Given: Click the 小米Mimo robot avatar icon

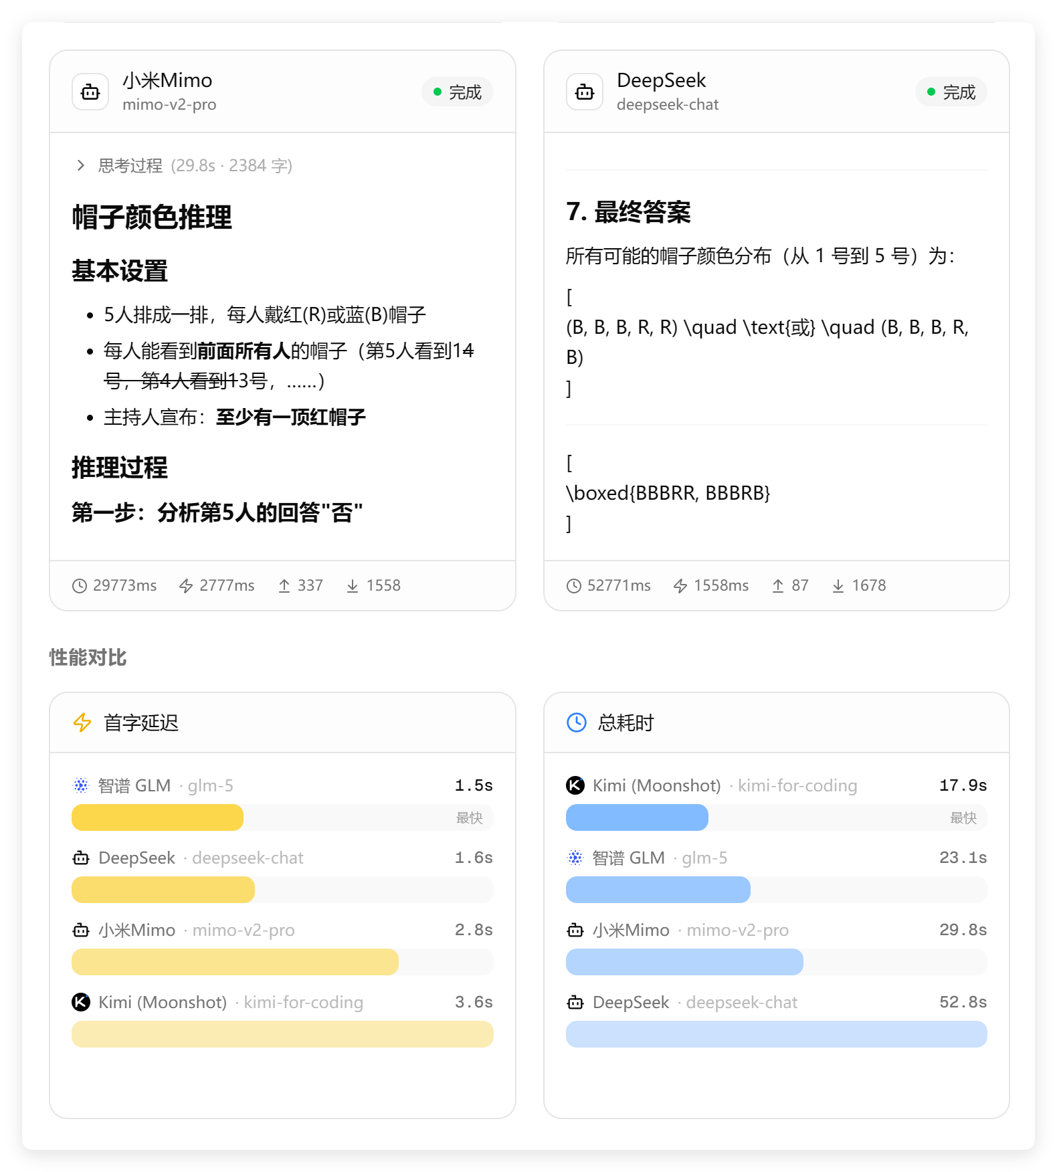Looking at the screenshot, I should (90, 92).
